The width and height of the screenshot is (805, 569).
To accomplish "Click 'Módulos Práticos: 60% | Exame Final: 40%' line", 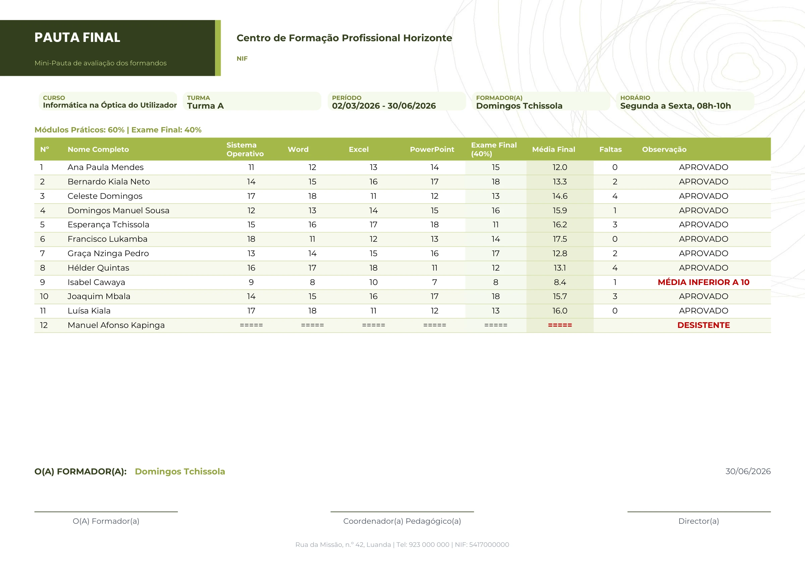I will coord(118,130).
